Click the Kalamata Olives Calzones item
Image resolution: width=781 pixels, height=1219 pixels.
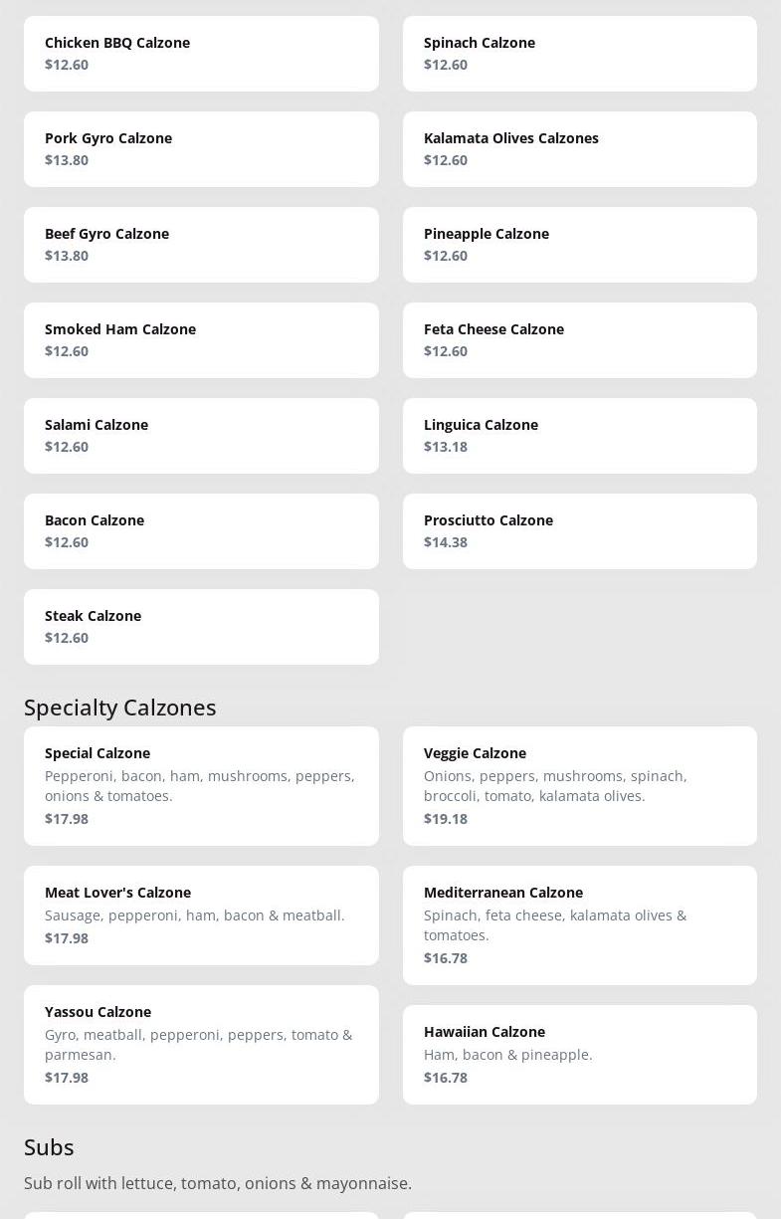point(579,149)
